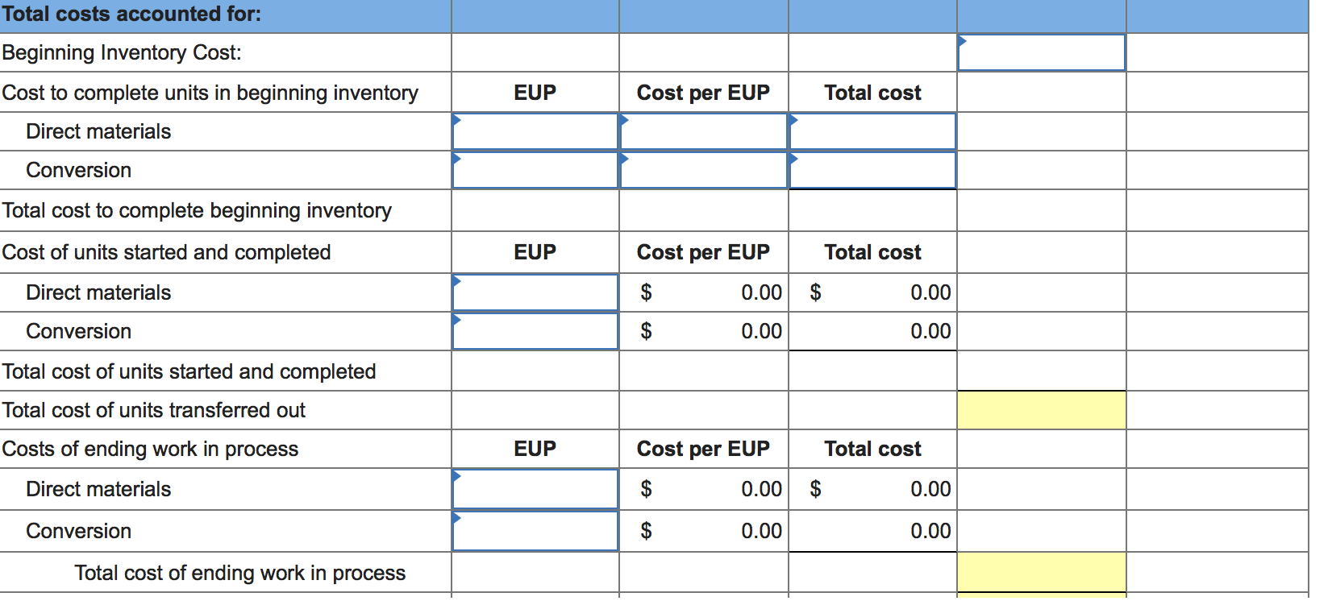This screenshot has height=601, width=1332.
Task: Click EUP header in cost to complete beginning inventory row
Action: coord(535,93)
